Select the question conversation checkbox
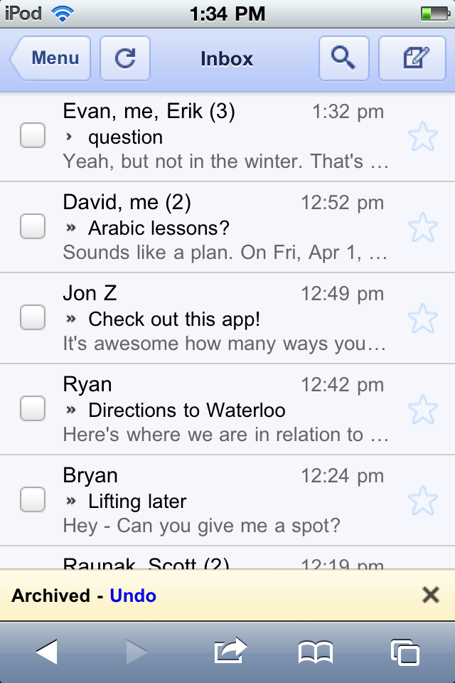 coord(33,135)
